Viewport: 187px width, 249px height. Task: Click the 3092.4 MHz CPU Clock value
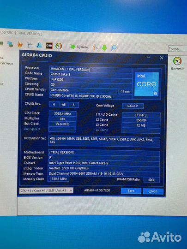[62, 113]
